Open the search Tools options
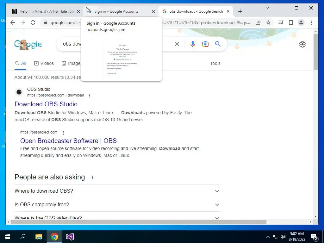 click(x=215, y=63)
